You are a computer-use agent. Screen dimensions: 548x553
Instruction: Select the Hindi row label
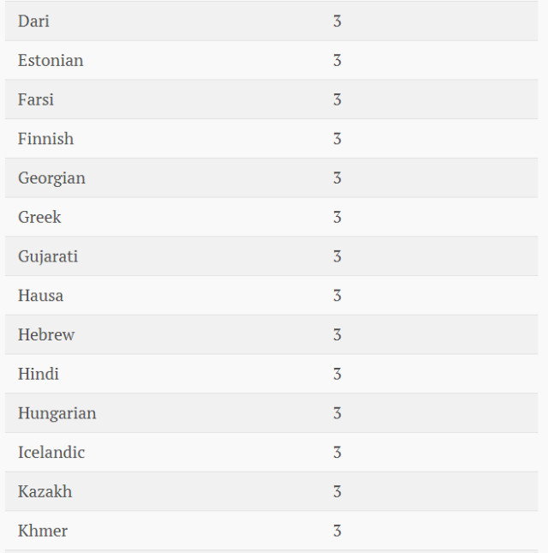click(x=39, y=374)
